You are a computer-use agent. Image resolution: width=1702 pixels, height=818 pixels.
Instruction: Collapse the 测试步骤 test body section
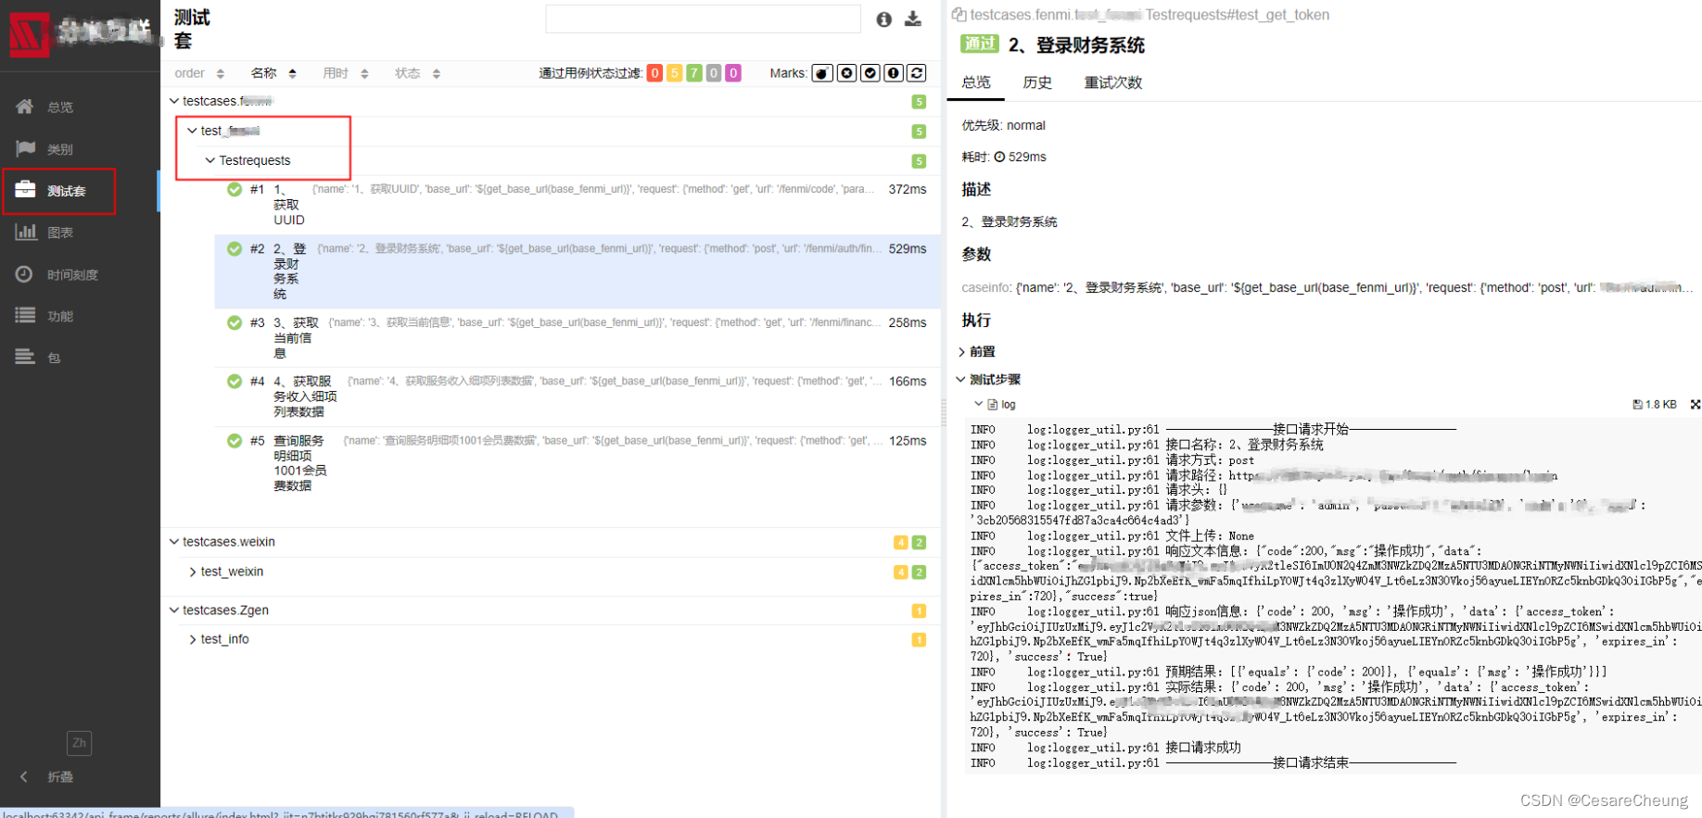(988, 380)
